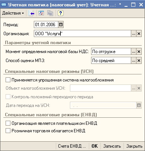Confirm with the OK button
145x151 pixels.
pyautogui.click(x=95, y=146)
